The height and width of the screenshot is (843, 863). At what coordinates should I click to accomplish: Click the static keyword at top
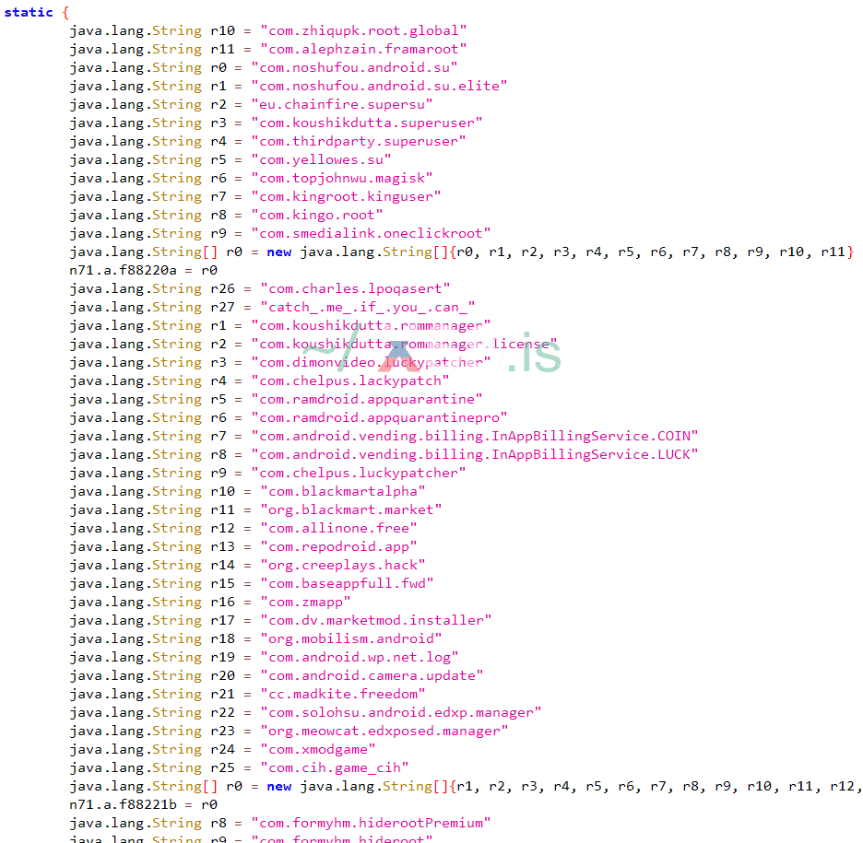pyautogui.click(x=29, y=12)
